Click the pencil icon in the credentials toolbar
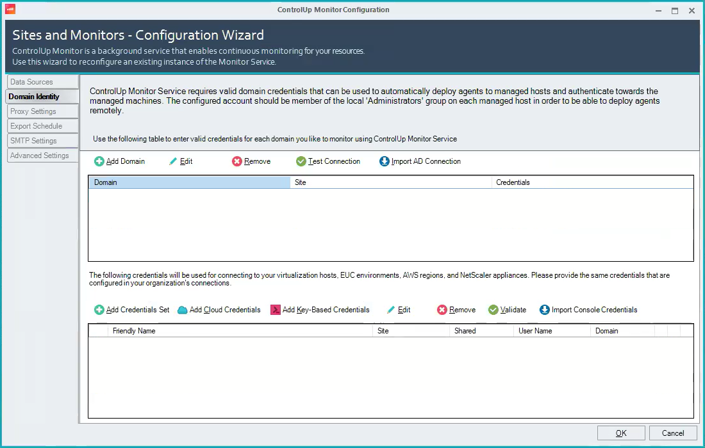This screenshot has width=705, height=448. (391, 310)
